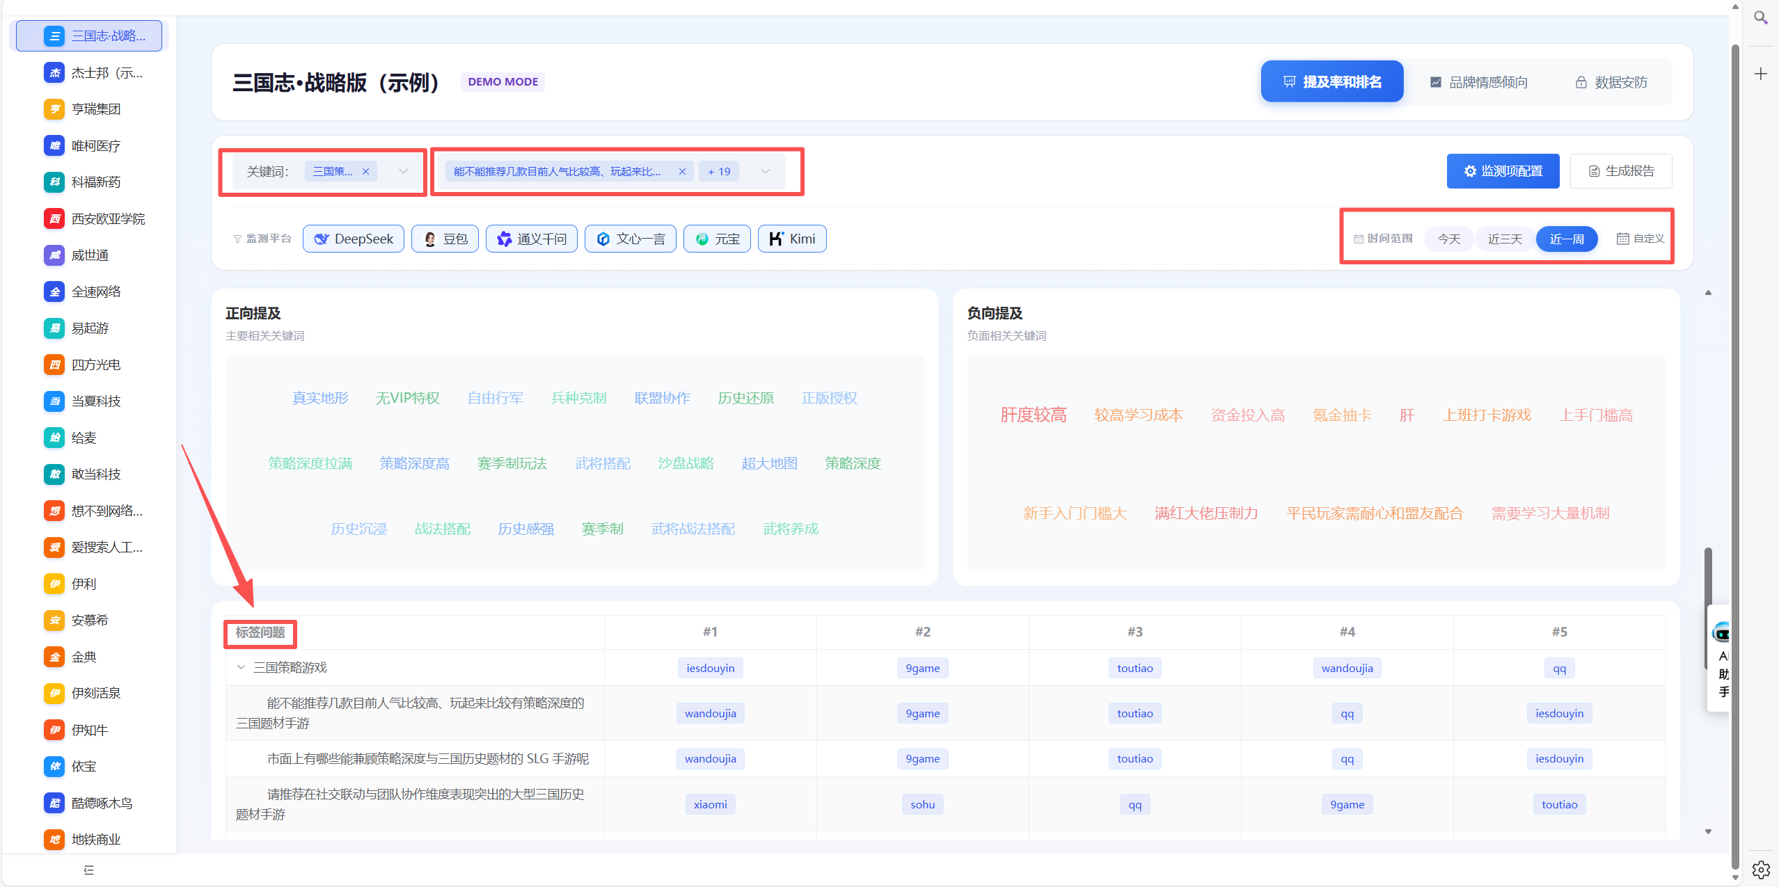Select the 近三天 time range option
Screen dimensions: 1779x887
coord(1504,239)
